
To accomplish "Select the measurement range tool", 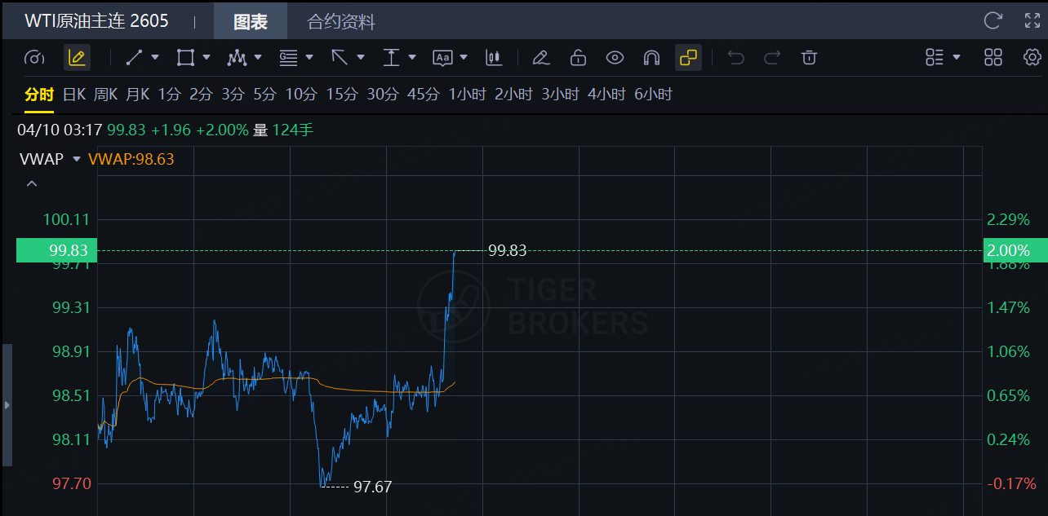I will (x=391, y=58).
